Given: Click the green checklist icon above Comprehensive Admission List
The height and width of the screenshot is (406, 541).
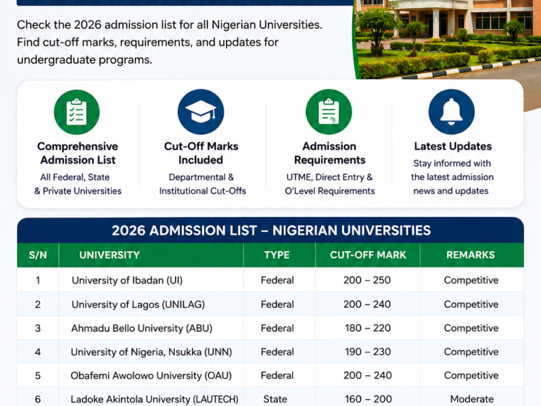Looking at the screenshot, I should pos(76,112).
